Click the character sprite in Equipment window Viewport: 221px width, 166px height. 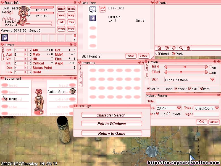click(39, 101)
